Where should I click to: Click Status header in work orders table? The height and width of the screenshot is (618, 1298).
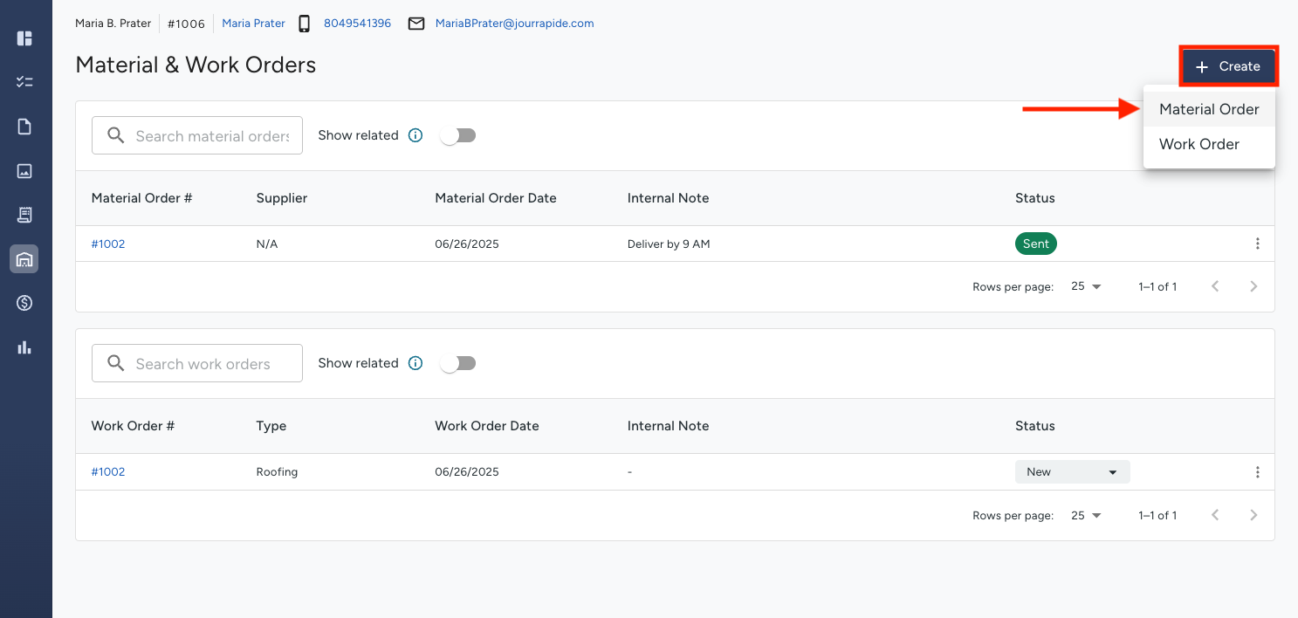pyautogui.click(x=1035, y=426)
